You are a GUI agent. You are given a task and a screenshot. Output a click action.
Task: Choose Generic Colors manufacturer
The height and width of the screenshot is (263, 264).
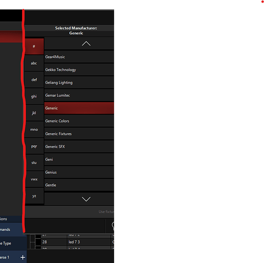79,121
